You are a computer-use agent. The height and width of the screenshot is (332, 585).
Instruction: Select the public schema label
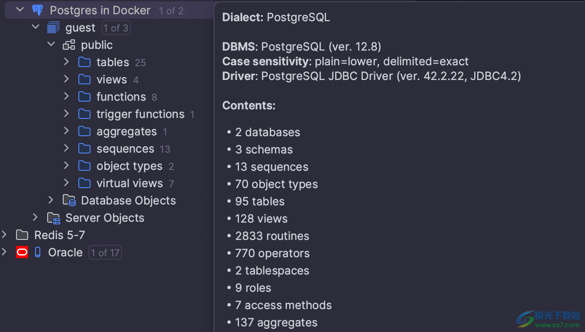[97, 45]
